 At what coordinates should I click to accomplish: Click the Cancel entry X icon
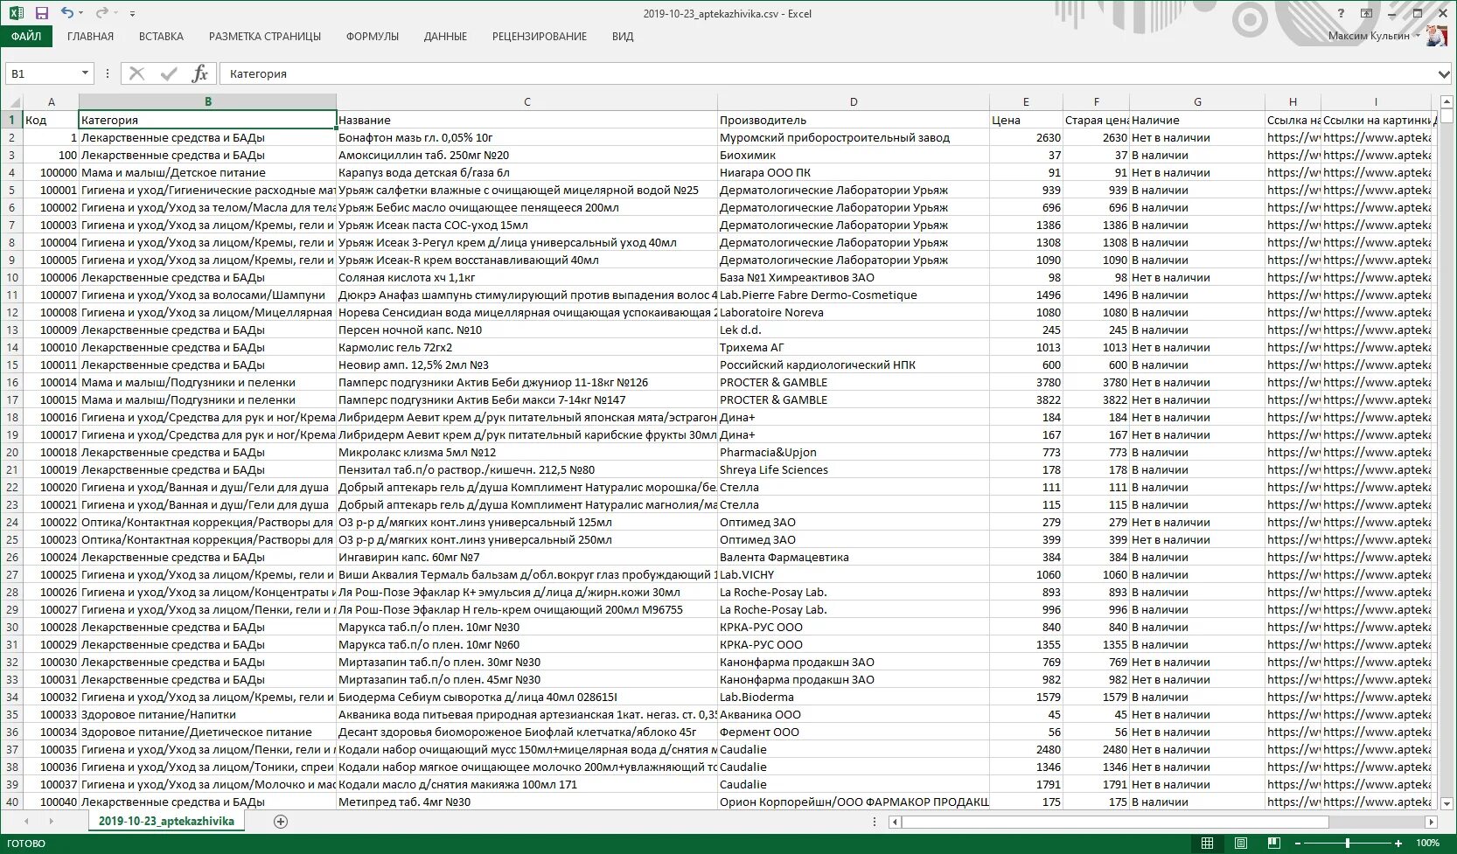[x=137, y=73]
